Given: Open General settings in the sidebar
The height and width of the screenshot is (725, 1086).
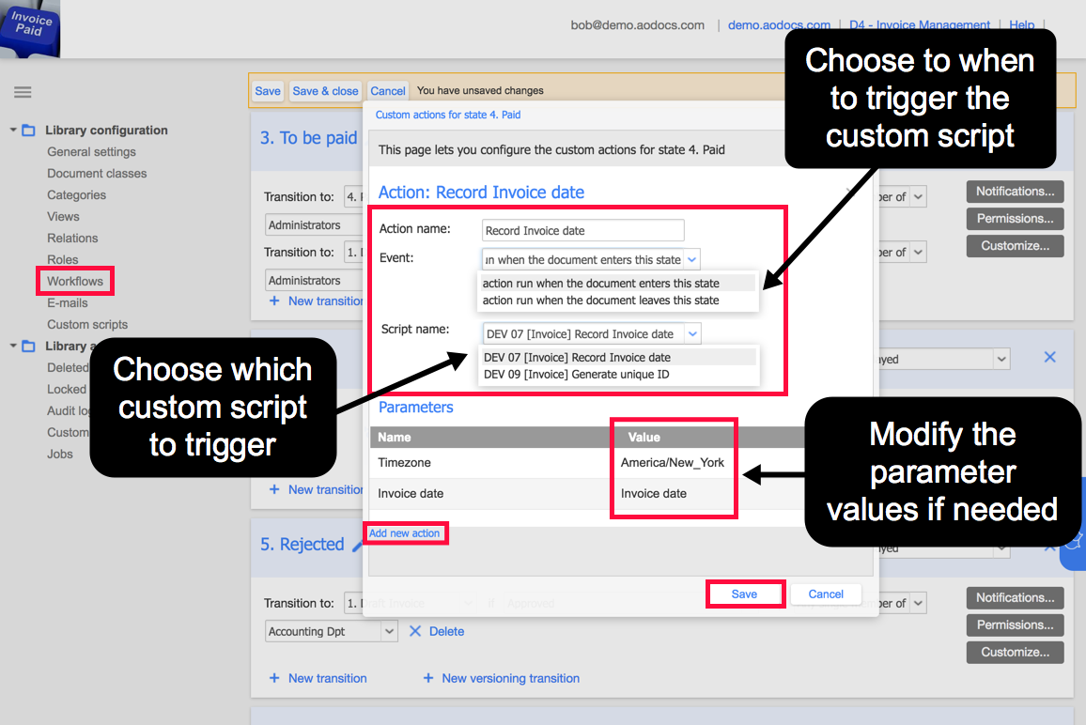Looking at the screenshot, I should (91, 151).
